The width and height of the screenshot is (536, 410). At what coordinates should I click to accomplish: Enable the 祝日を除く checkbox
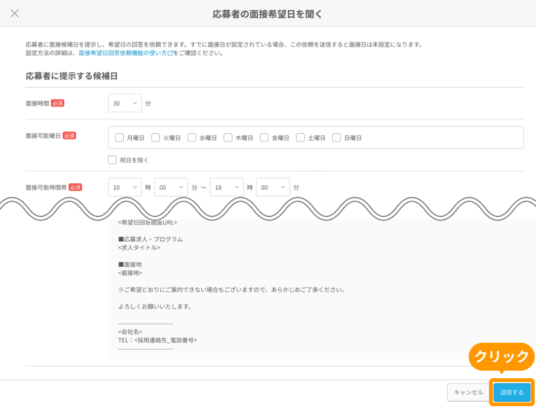pos(112,160)
